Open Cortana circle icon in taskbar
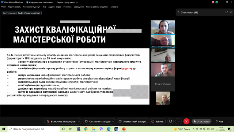This screenshot has height=132, width=234. tap(63, 129)
